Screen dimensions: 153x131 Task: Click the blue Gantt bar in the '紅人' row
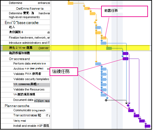point(98,27)
